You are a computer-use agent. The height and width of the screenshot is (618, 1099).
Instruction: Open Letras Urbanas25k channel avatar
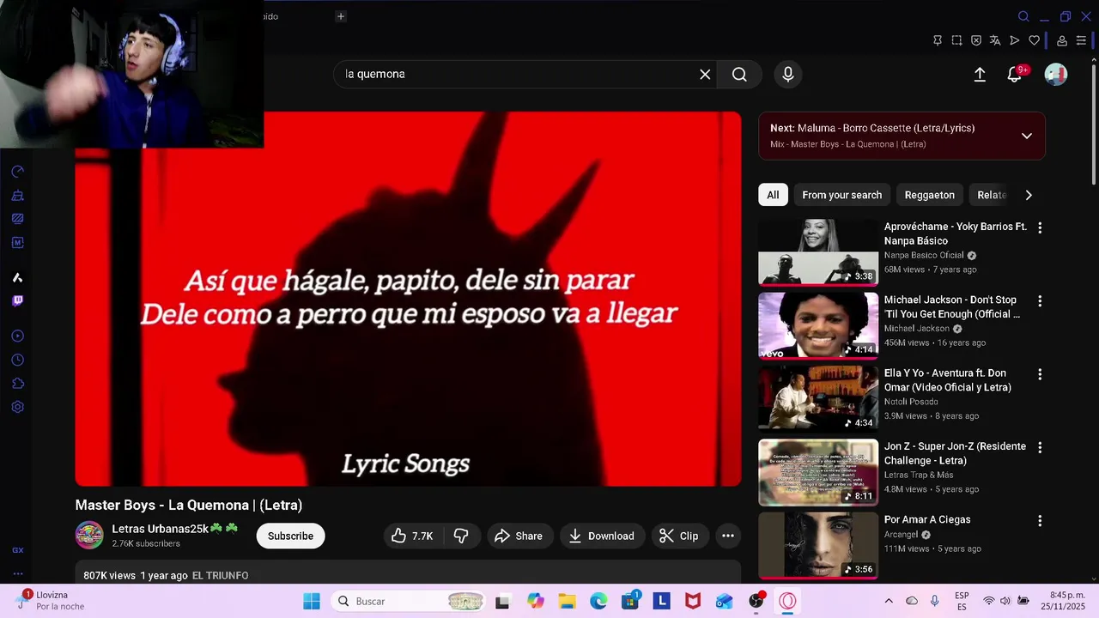(89, 536)
